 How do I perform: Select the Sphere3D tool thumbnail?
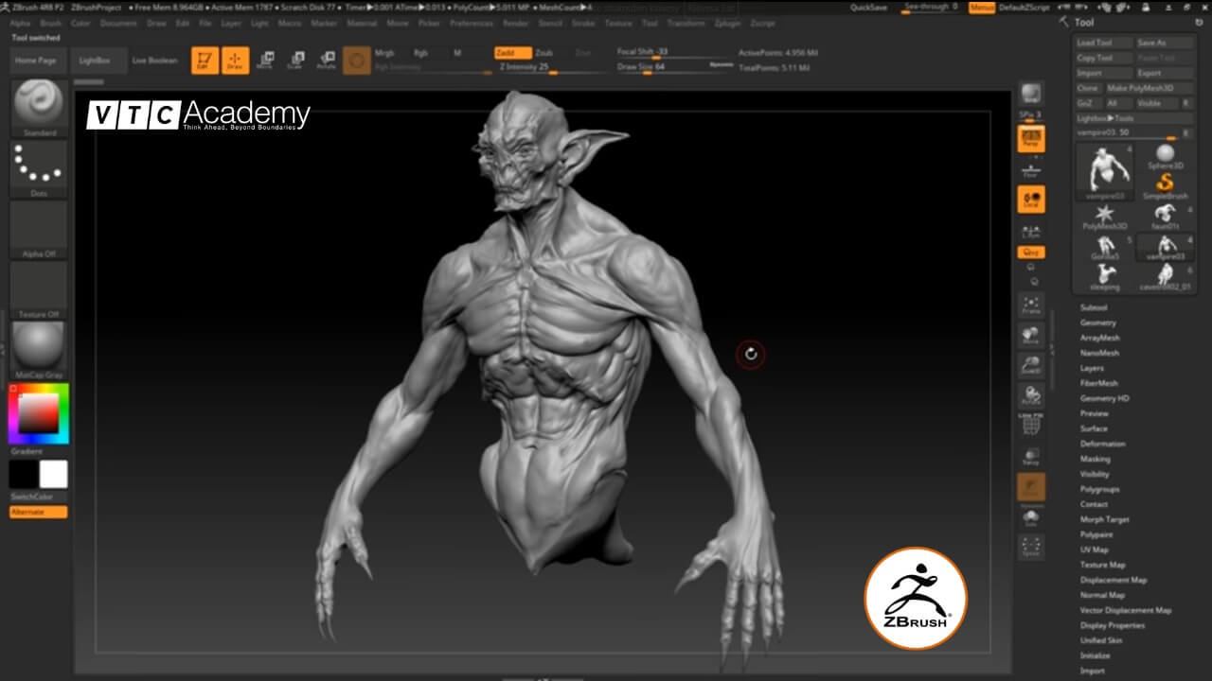coord(1165,157)
